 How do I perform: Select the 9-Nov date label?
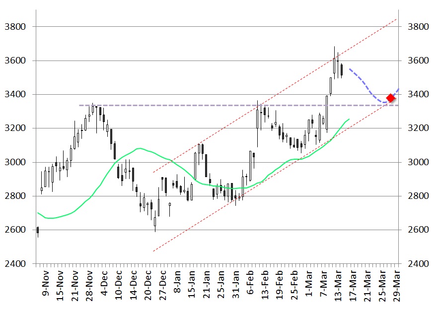pos(45,283)
